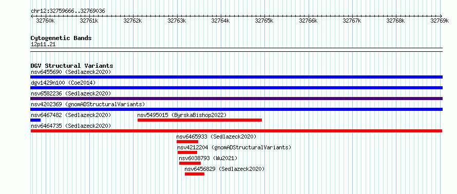Screen dimensions: 457x194
Task: Select the blue bar under nsv4202369
Action: 236,109
